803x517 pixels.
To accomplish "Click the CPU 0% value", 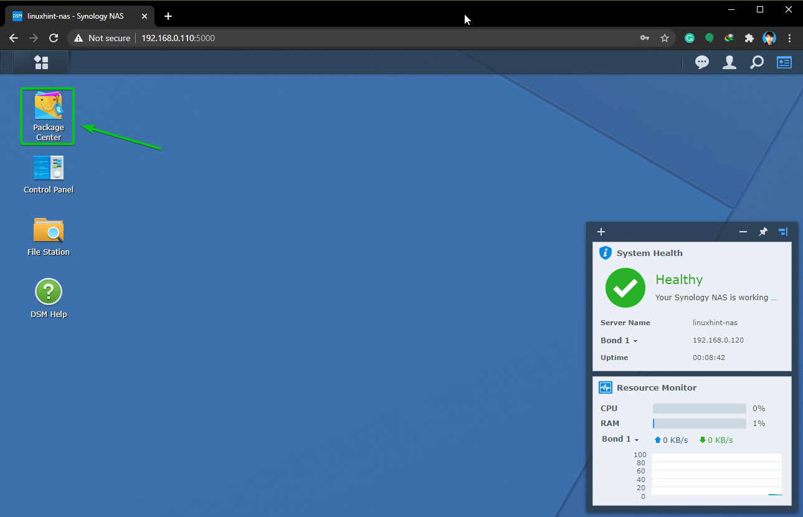I will point(759,409).
